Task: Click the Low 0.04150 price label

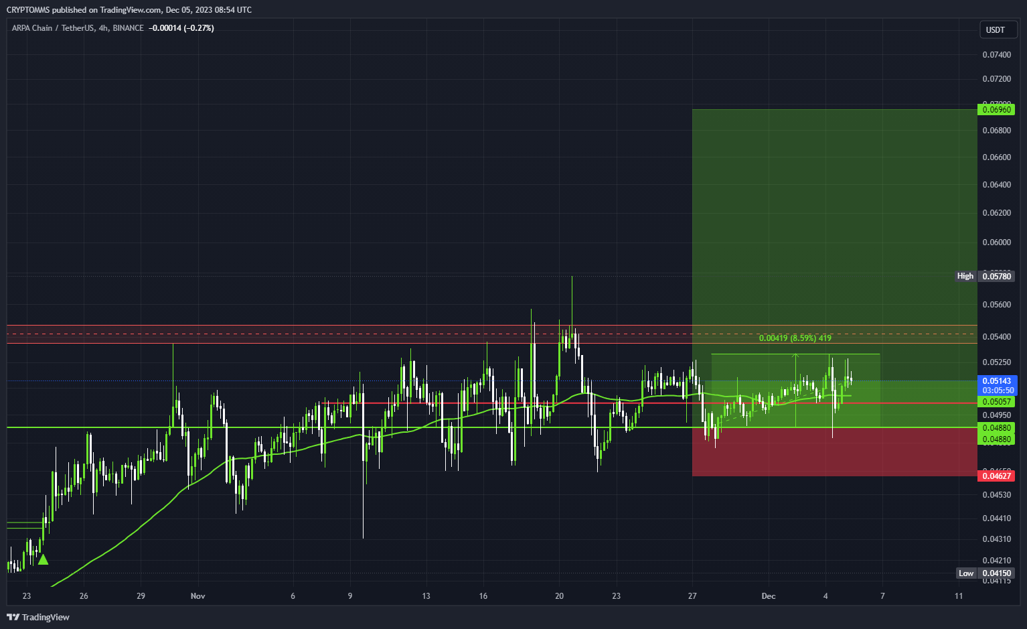Action: (x=985, y=573)
